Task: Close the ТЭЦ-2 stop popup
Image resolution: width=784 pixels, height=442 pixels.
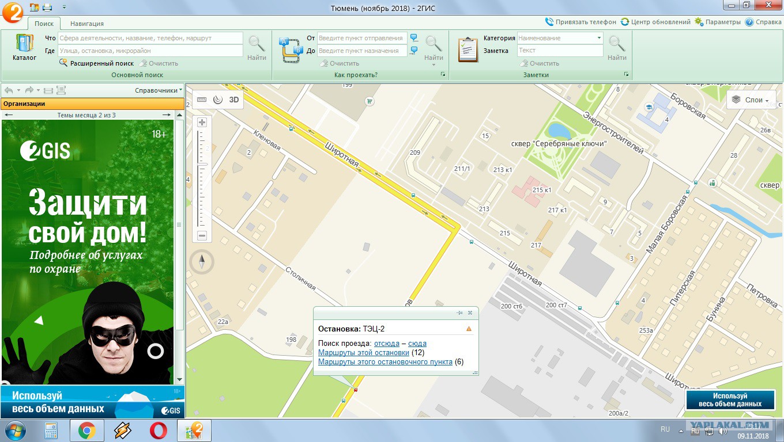Action: (470, 313)
